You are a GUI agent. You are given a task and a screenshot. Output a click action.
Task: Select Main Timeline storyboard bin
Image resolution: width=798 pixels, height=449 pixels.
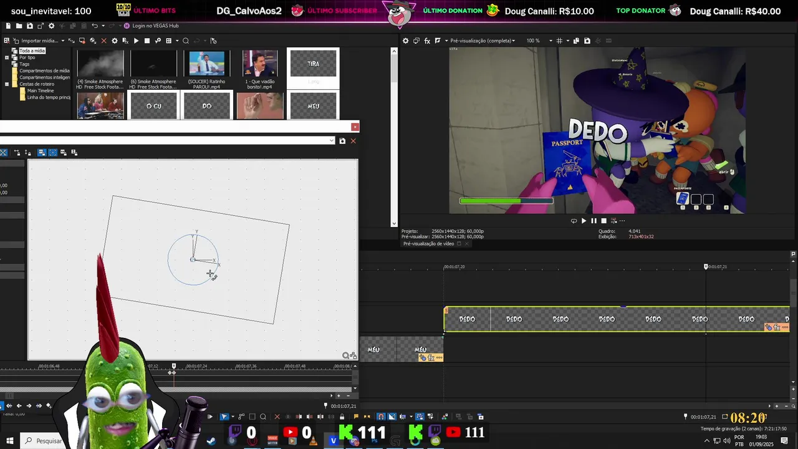pyautogui.click(x=40, y=91)
